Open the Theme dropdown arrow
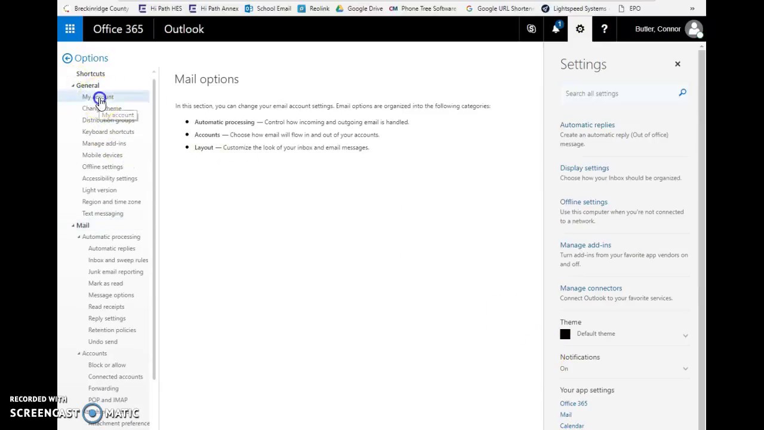Screen dimensions: 764x430 [x=685, y=336]
